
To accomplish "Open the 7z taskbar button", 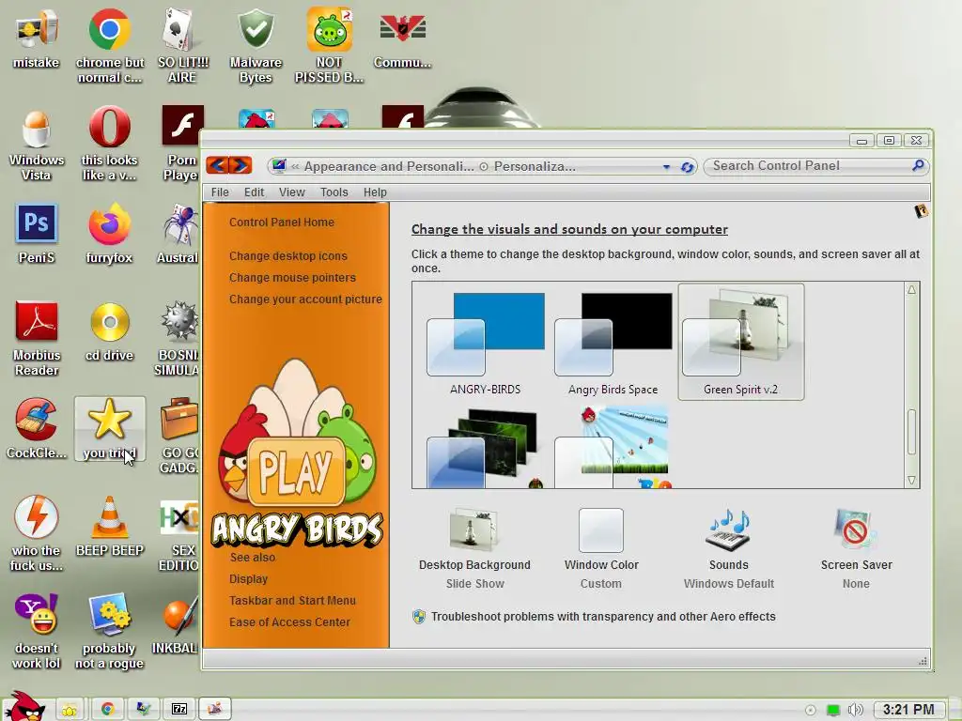I will (179, 710).
